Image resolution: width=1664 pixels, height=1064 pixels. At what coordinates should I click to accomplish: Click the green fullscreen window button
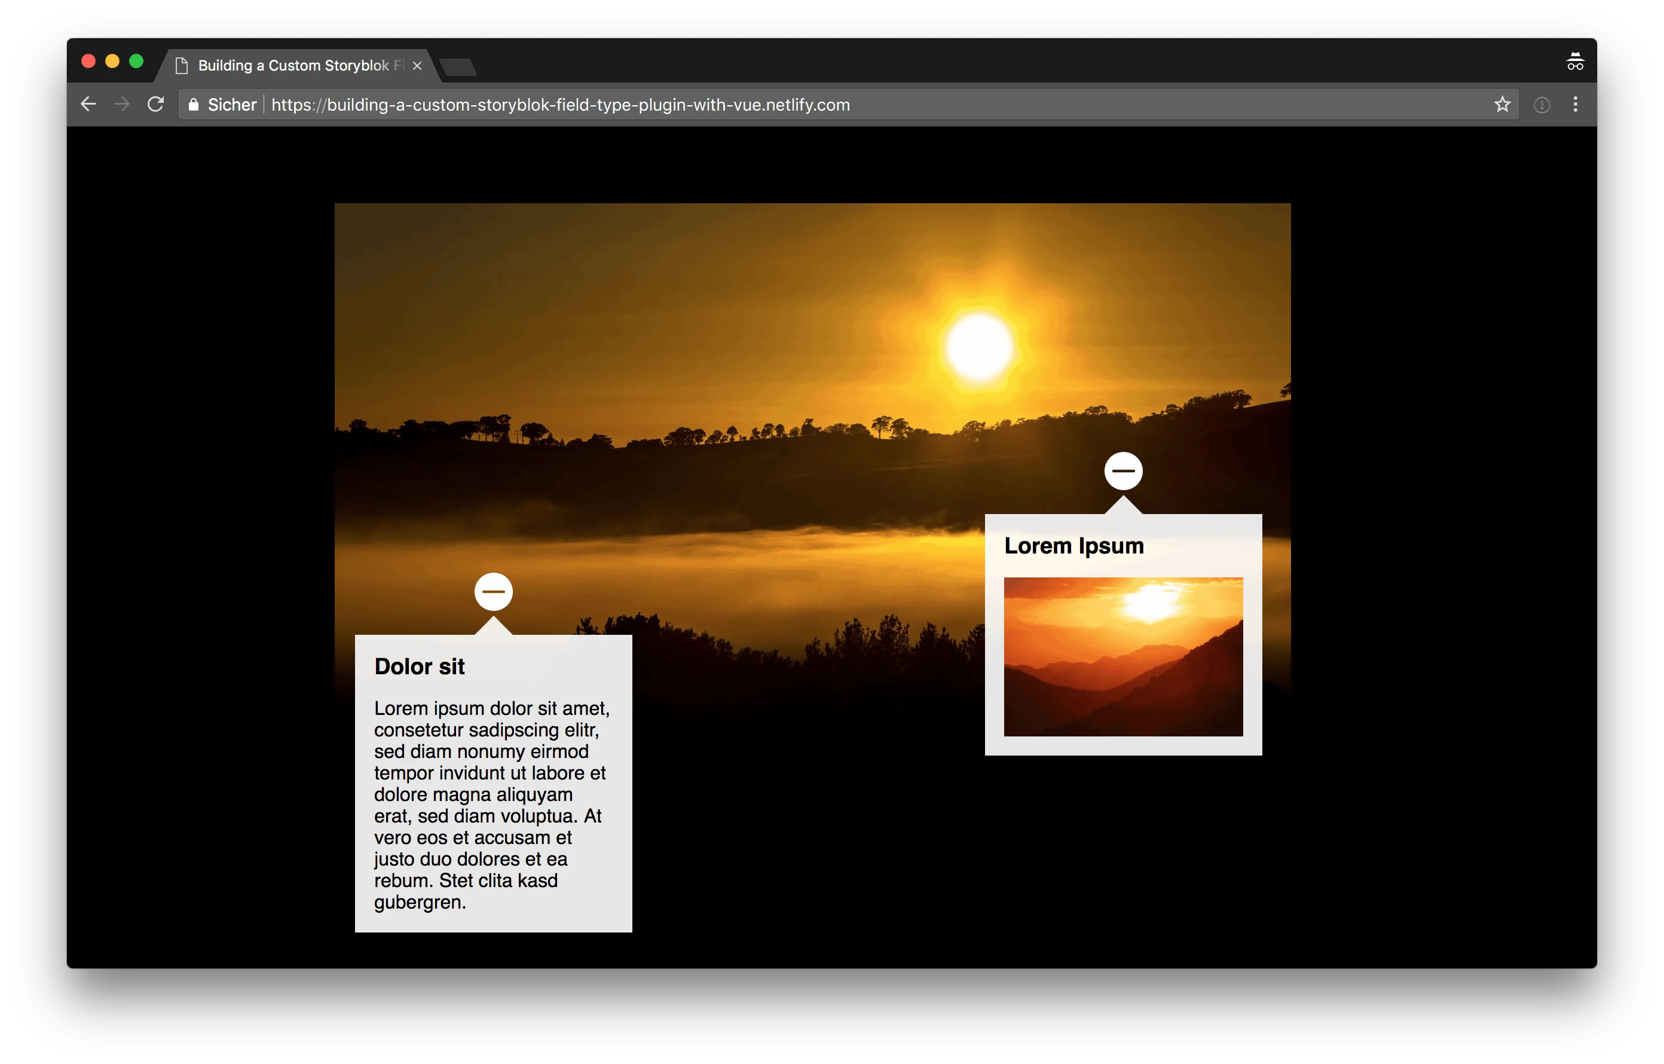136,62
